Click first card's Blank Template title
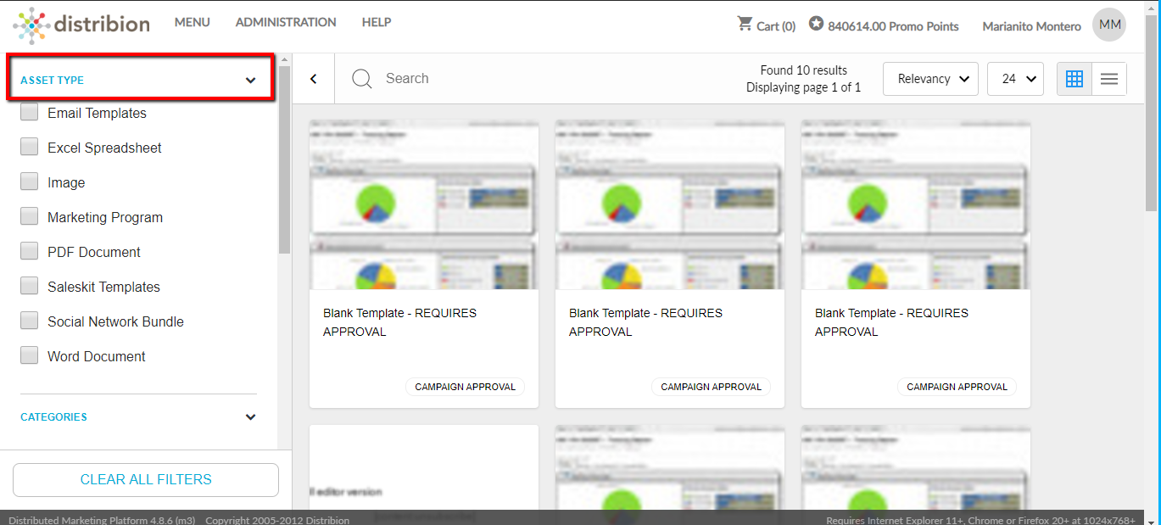Screen dimensions: 1161x525 400,322
